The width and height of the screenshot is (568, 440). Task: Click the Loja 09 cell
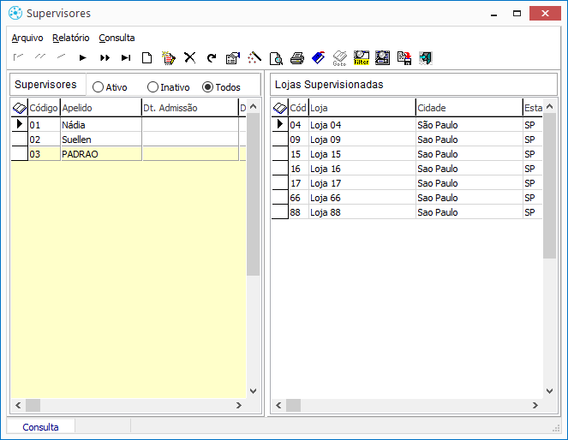(x=362, y=140)
